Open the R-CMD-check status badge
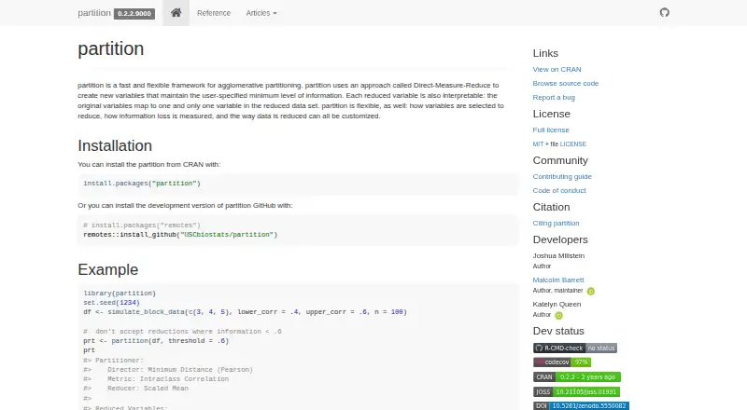This screenshot has width=747, height=410. click(x=575, y=348)
